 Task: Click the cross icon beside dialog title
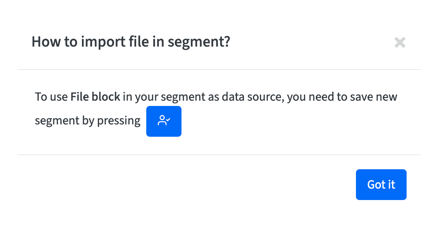tap(400, 43)
